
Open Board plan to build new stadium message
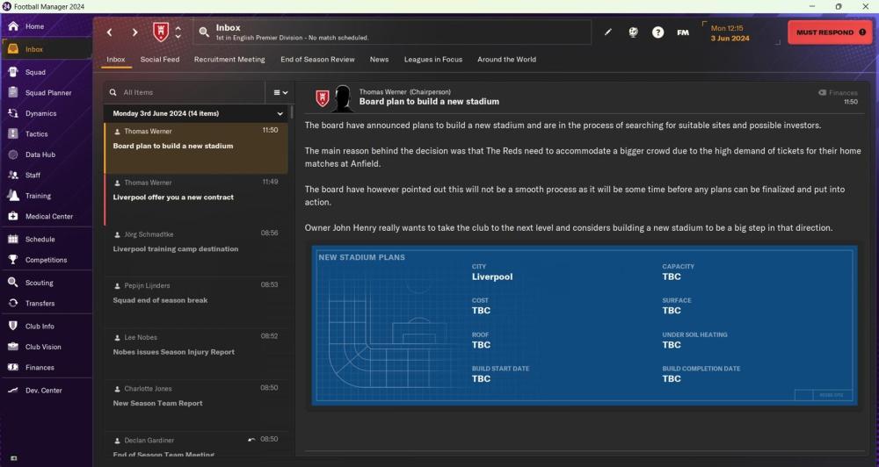(196, 147)
